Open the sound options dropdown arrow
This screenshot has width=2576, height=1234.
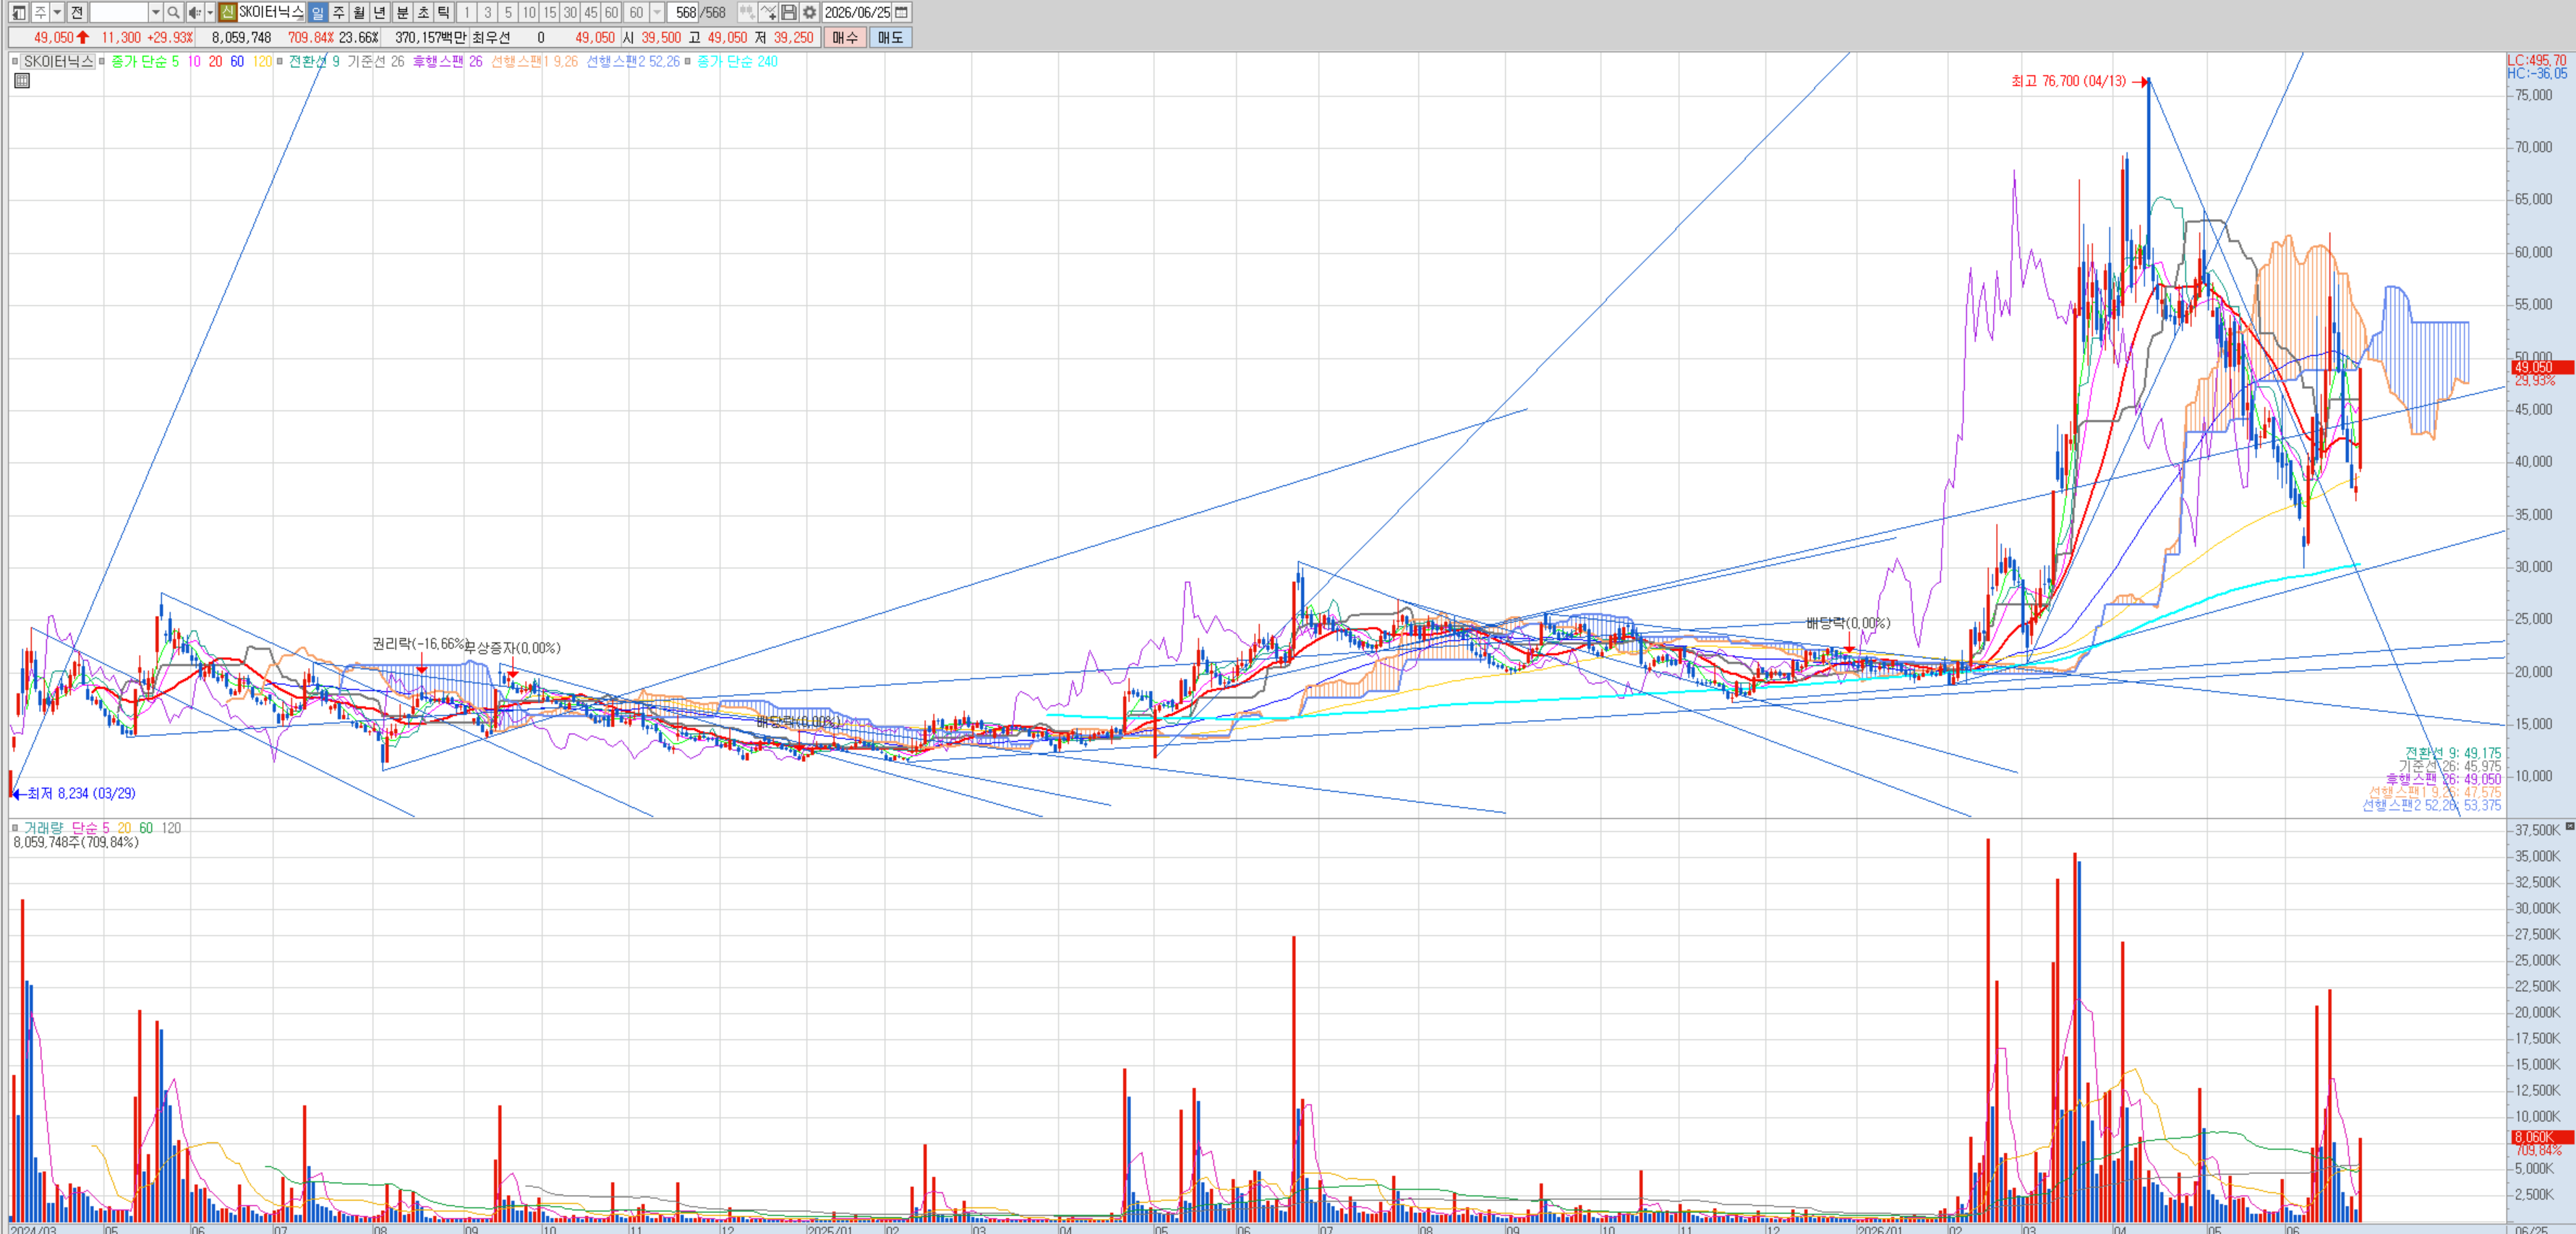pyautogui.click(x=210, y=12)
